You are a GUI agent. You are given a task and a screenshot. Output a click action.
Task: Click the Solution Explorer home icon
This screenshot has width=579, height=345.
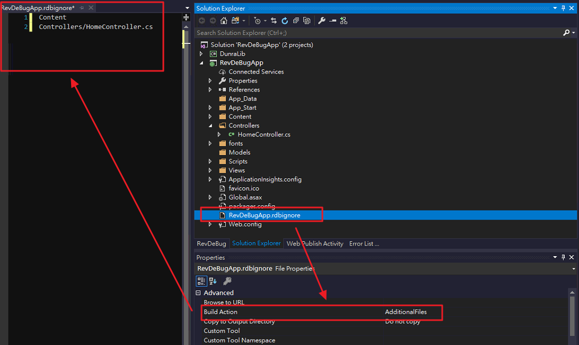[224, 20]
